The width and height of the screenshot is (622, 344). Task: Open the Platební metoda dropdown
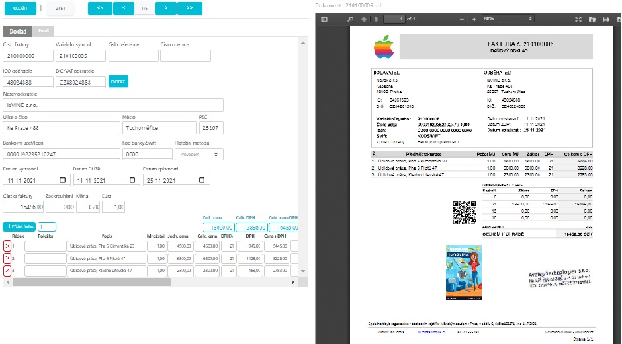198,153
